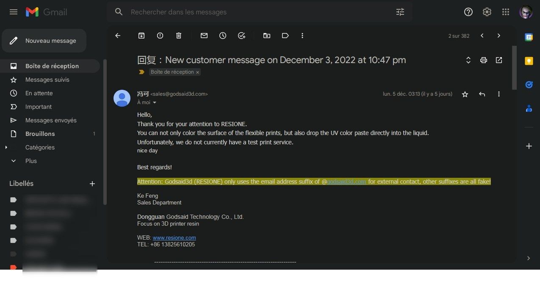Image resolution: width=540 pixels, height=298 pixels.
Task: Click the phone number "+86 13825610205"
Action: 172,245
